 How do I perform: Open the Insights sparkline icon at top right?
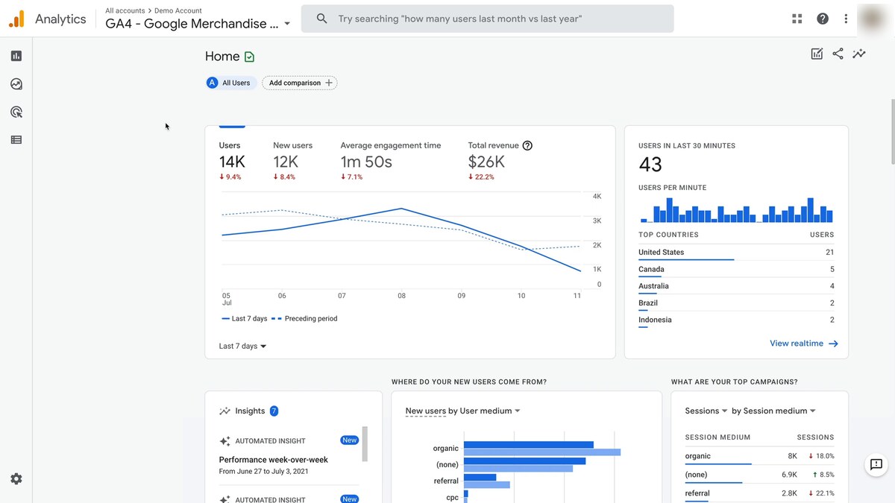pyautogui.click(x=859, y=54)
